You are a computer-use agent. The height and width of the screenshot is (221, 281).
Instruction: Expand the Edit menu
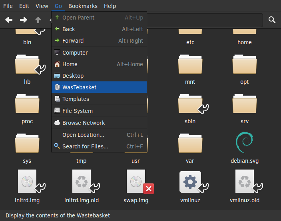[24, 6]
